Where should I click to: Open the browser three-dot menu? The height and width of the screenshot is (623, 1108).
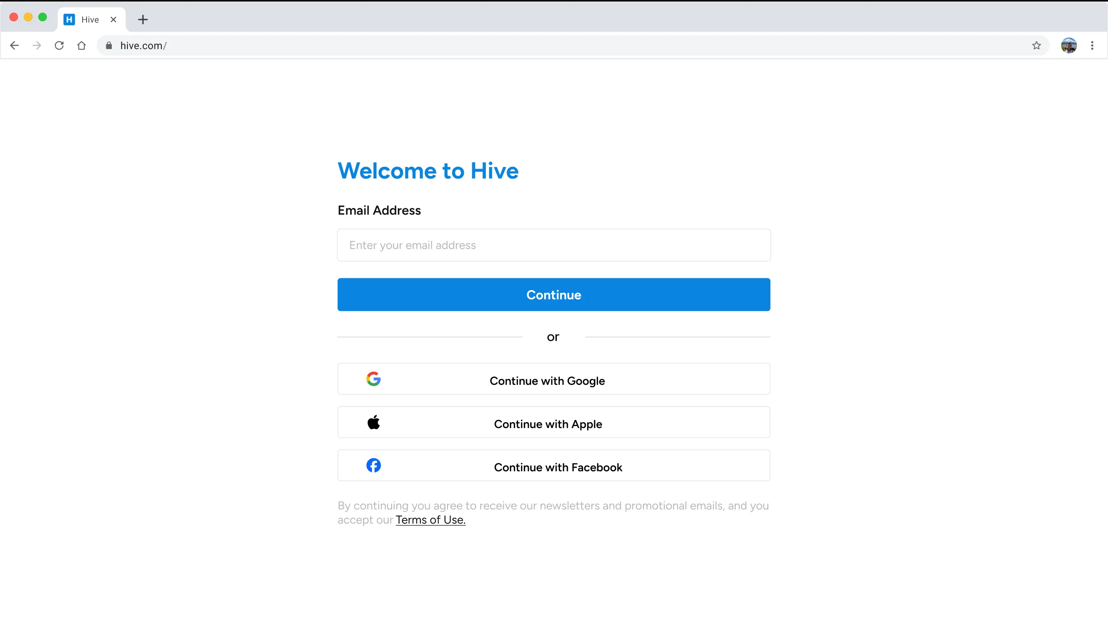pyautogui.click(x=1092, y=46)
